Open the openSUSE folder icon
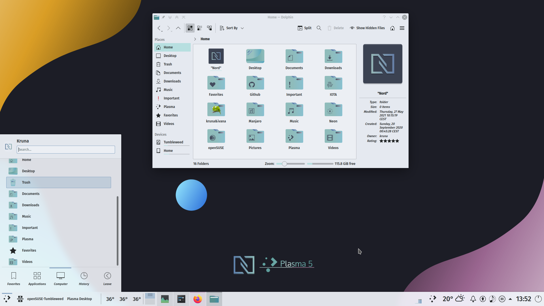Screen dimensions: 544x306 coord(216,136)
